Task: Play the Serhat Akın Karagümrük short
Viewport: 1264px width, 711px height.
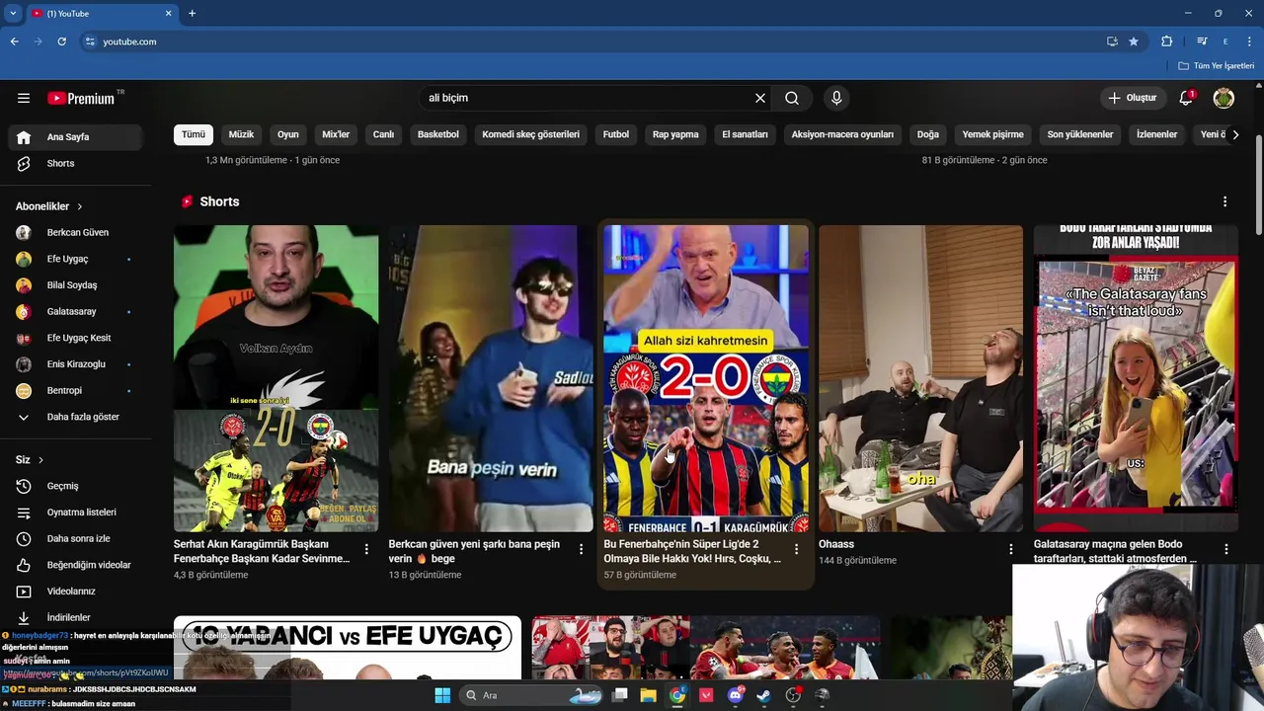Action: (276, 378)
